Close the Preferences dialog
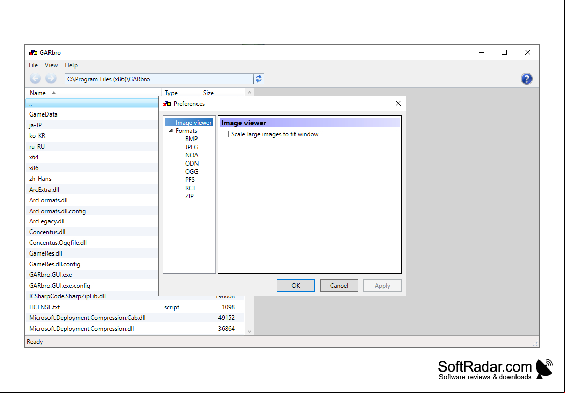This screenshot has width=565, height=393. coord(398,104)
